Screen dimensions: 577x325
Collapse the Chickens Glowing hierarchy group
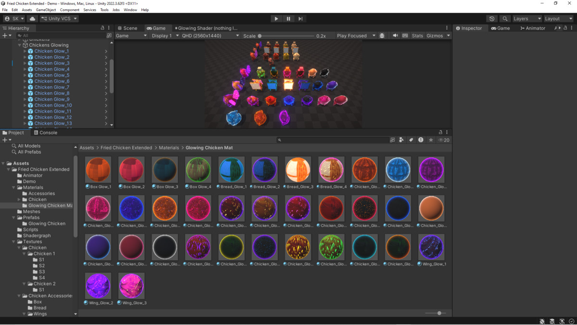[x=20, y=45]
